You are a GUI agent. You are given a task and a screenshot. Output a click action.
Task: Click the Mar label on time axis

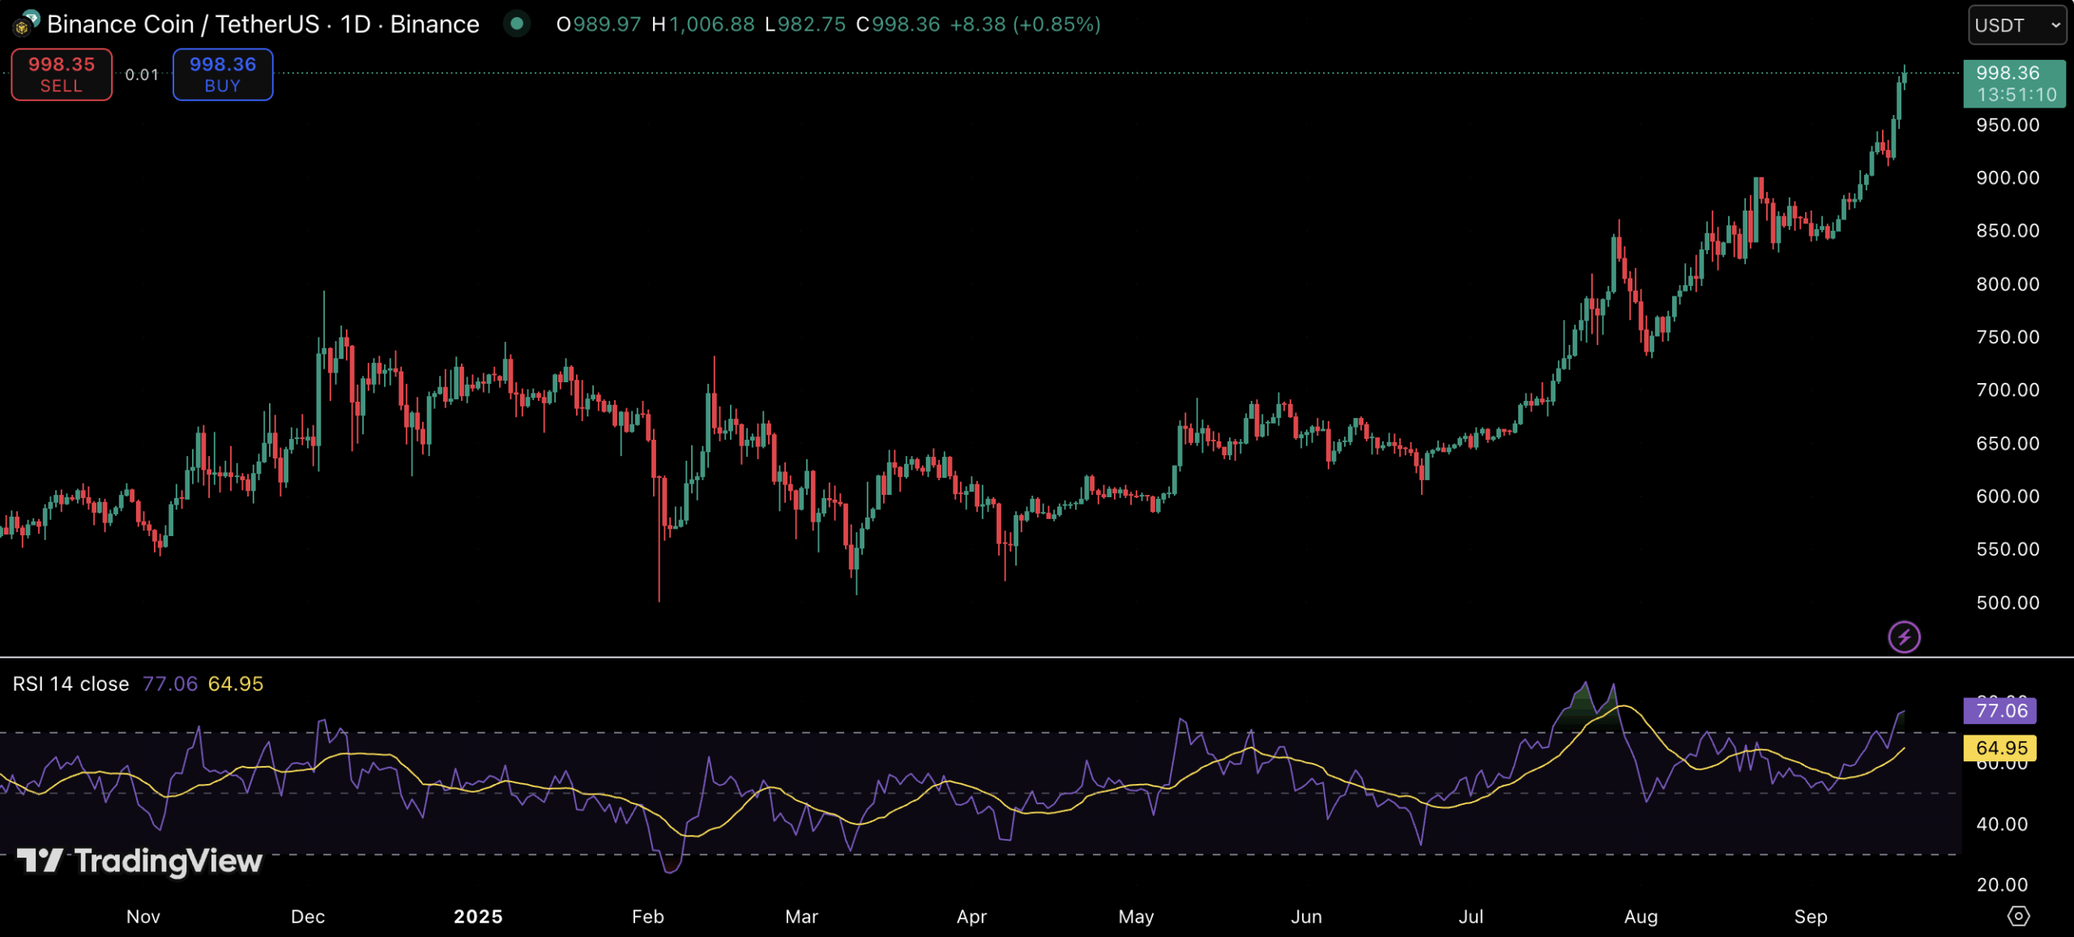[x=801, y=916]
